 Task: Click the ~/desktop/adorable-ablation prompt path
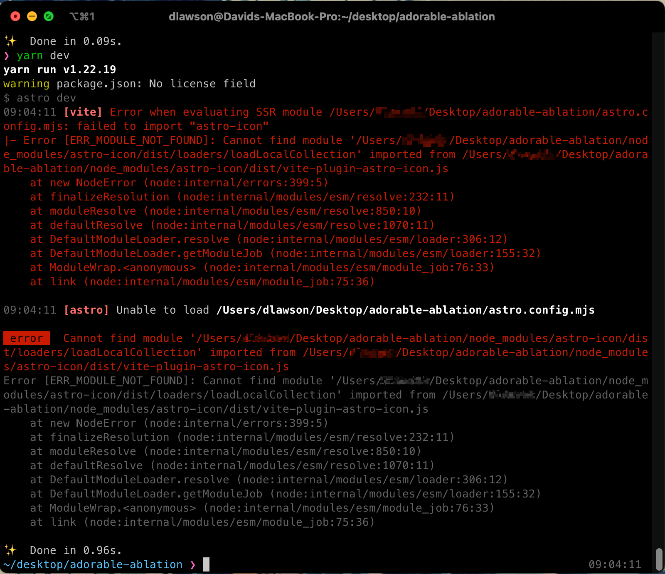(x=91, y=564)
